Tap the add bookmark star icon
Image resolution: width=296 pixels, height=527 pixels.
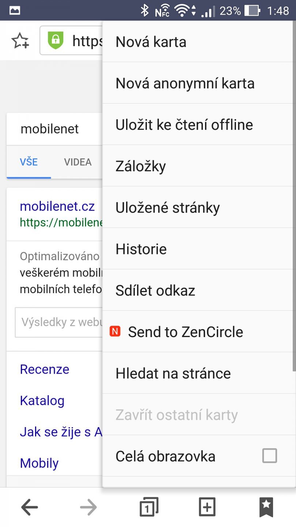[20, 41]
